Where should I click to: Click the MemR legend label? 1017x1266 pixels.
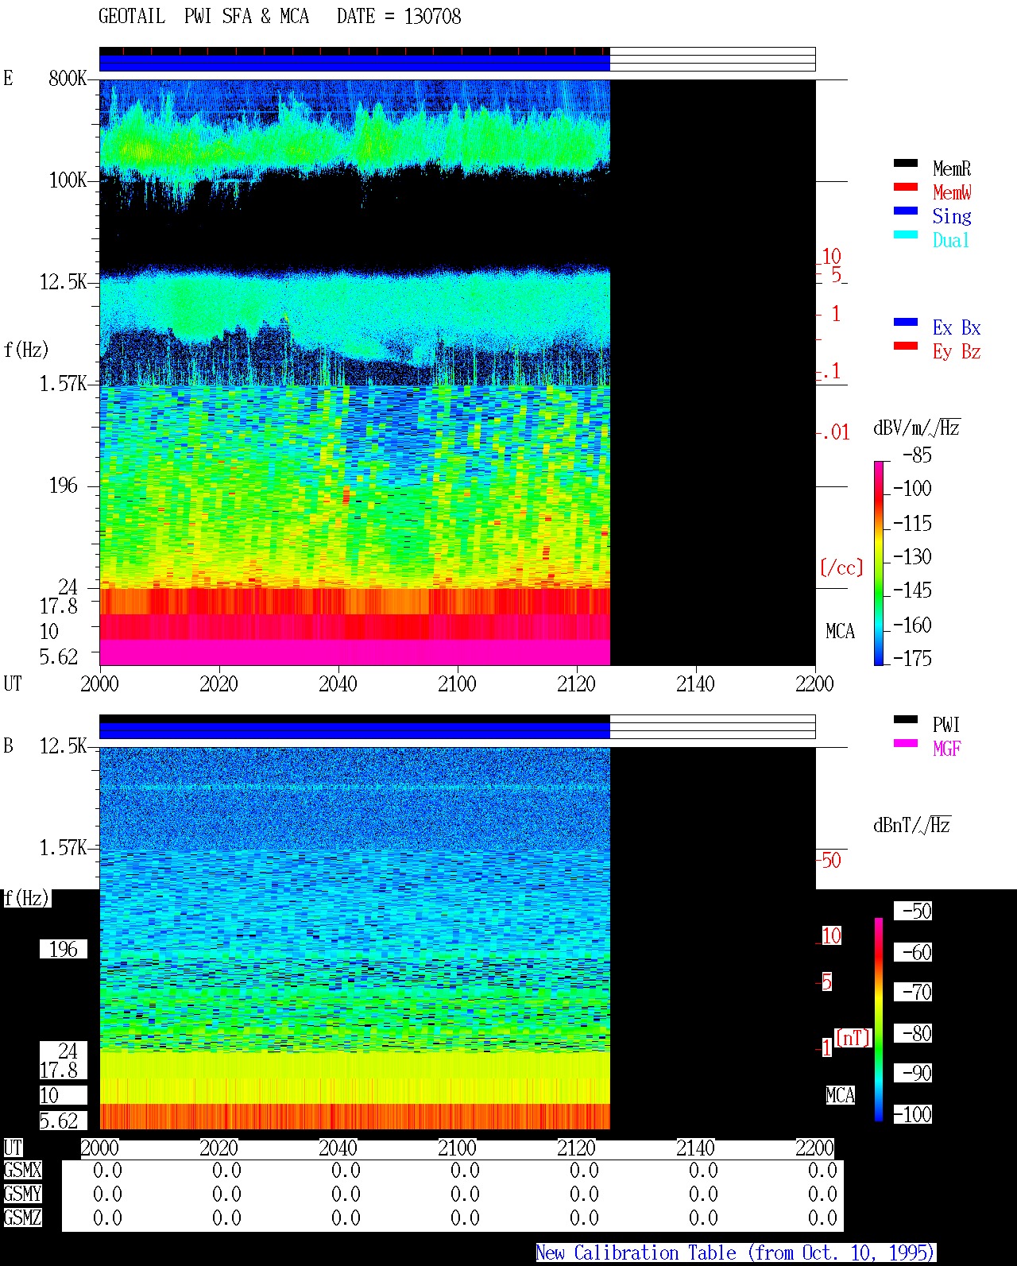pyautogui.click(x=952, y=168)
